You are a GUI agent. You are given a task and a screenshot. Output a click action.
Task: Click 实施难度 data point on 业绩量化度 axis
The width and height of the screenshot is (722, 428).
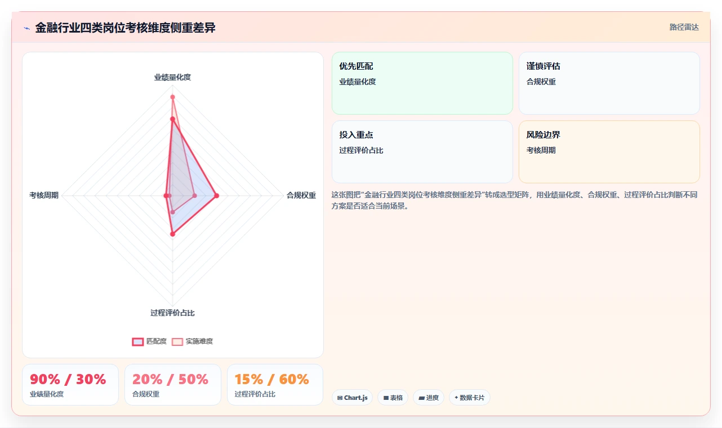[173, 97]
